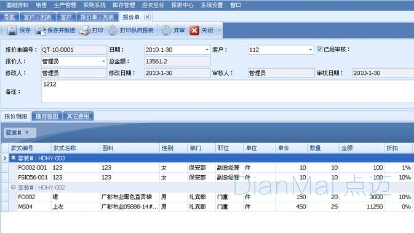Sort by the 金额 column header
Screen dimensions: 414x233
click(x=362, y=148)
